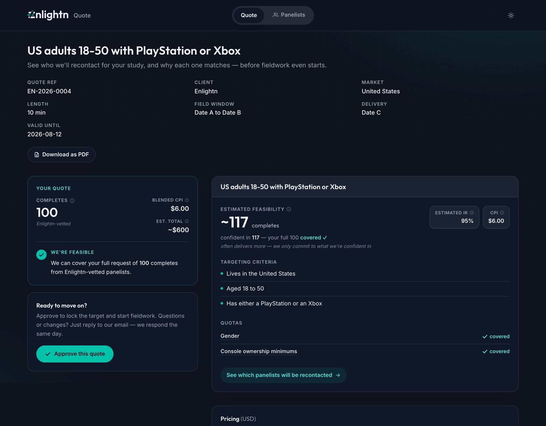Click the Aged 18 to 50 criterion

[x=245, y=289]
